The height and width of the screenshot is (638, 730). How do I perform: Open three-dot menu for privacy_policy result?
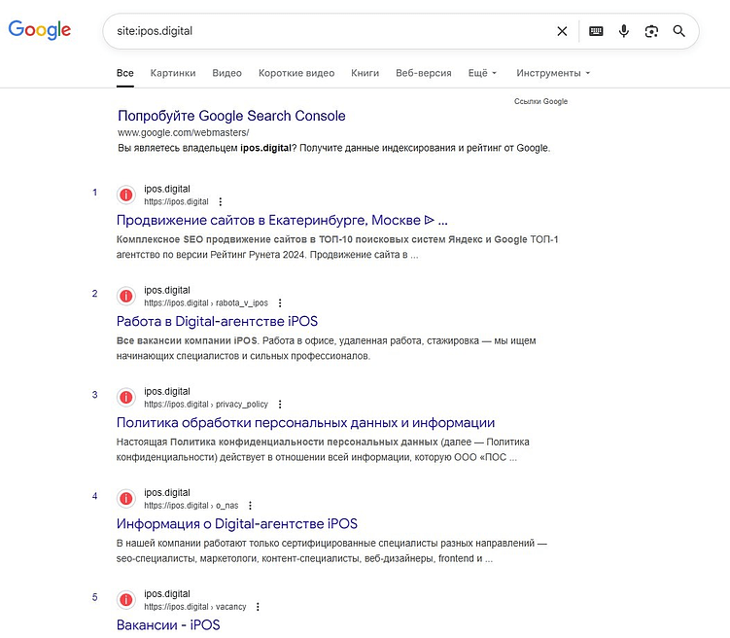pyautogui.click(x=280, y=405)
